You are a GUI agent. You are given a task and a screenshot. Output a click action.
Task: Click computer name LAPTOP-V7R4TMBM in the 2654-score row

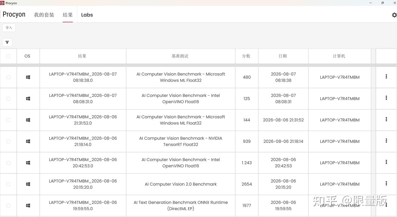tap(340, 184)
